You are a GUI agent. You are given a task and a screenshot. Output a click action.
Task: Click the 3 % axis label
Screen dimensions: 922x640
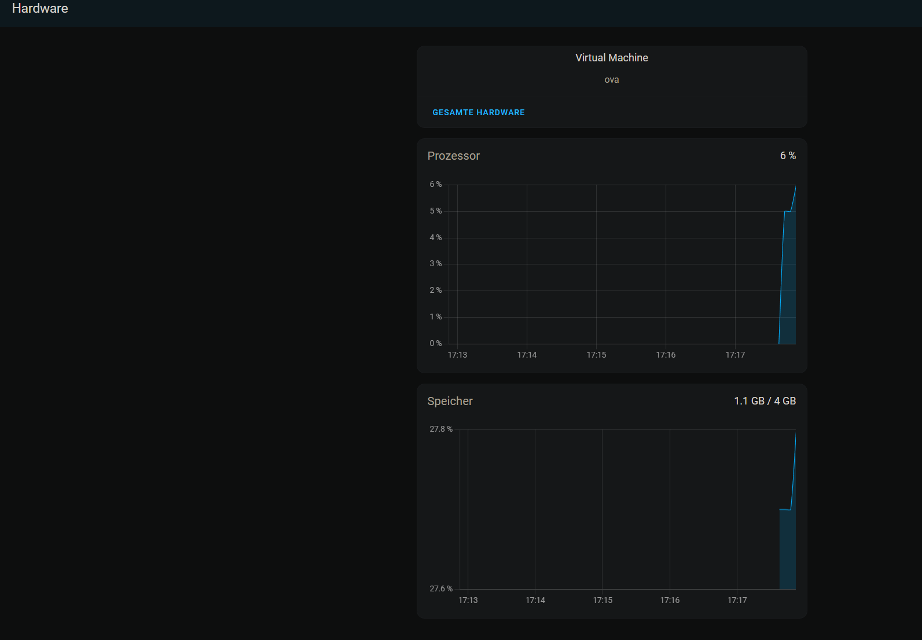[435, 264]
